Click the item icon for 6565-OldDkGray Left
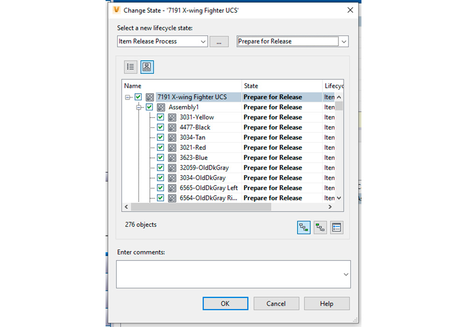The height and width of the screenshot is (327, 467). point(172,188)
